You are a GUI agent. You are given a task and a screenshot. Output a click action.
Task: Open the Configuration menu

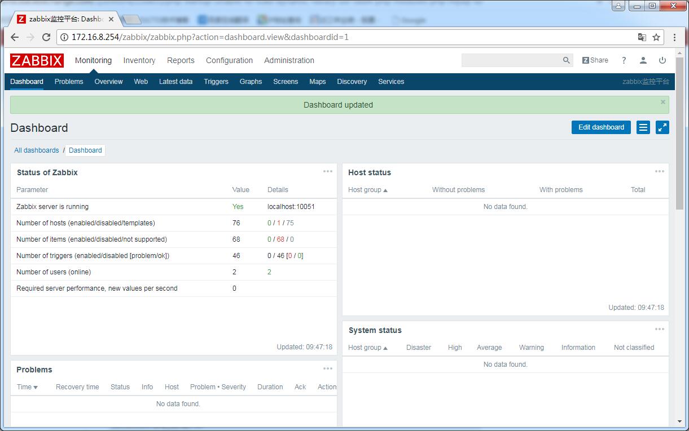point(229,60)
